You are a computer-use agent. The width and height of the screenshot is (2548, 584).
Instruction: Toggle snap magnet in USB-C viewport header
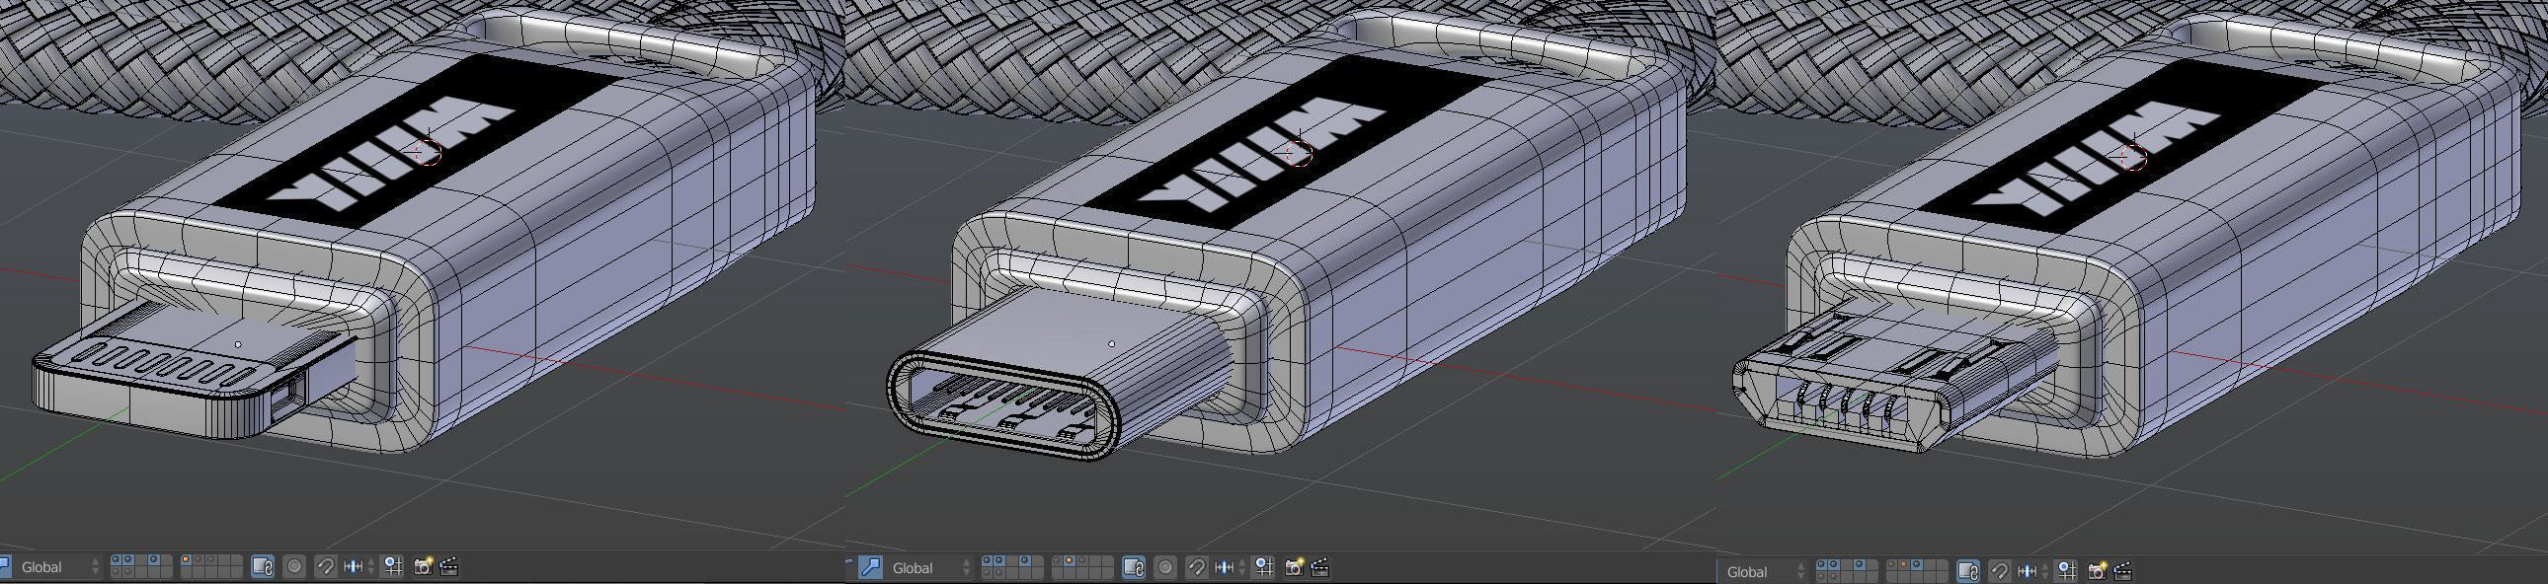tap(1197, 568)
